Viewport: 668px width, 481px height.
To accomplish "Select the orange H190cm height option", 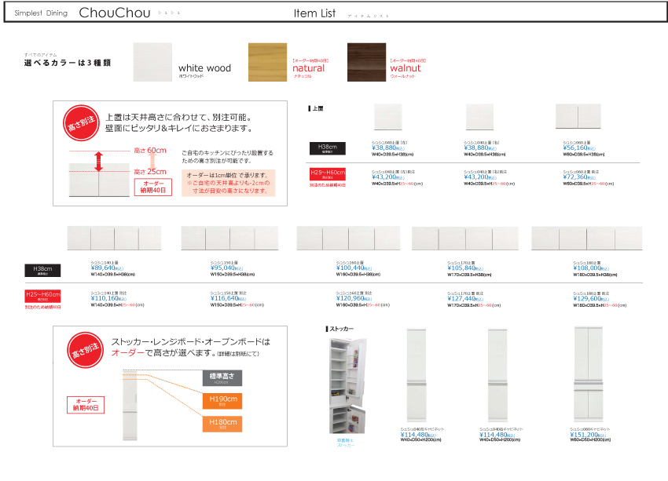I will [222, 400].
